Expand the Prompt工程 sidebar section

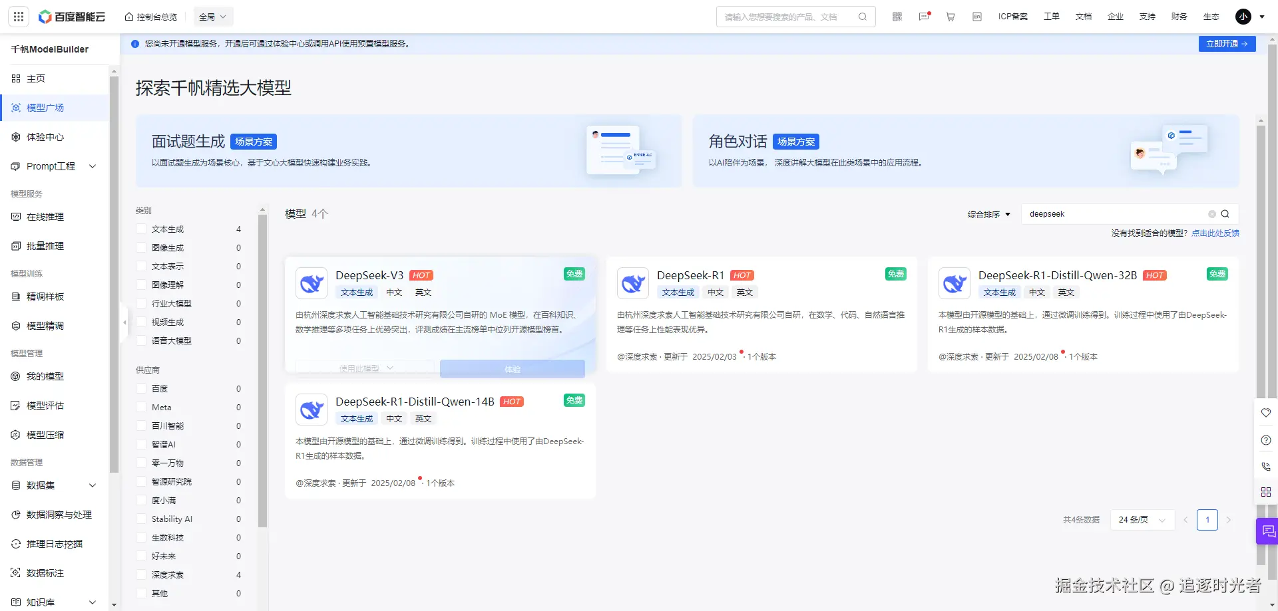[93, 166]
